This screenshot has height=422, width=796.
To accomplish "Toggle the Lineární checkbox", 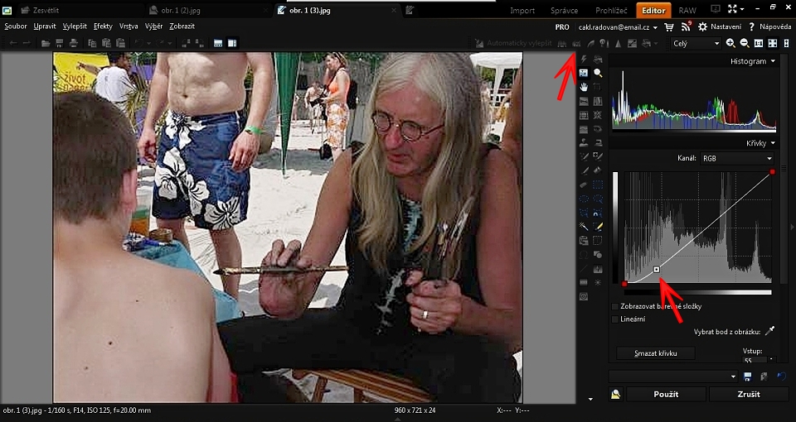I will pos(615,319).
